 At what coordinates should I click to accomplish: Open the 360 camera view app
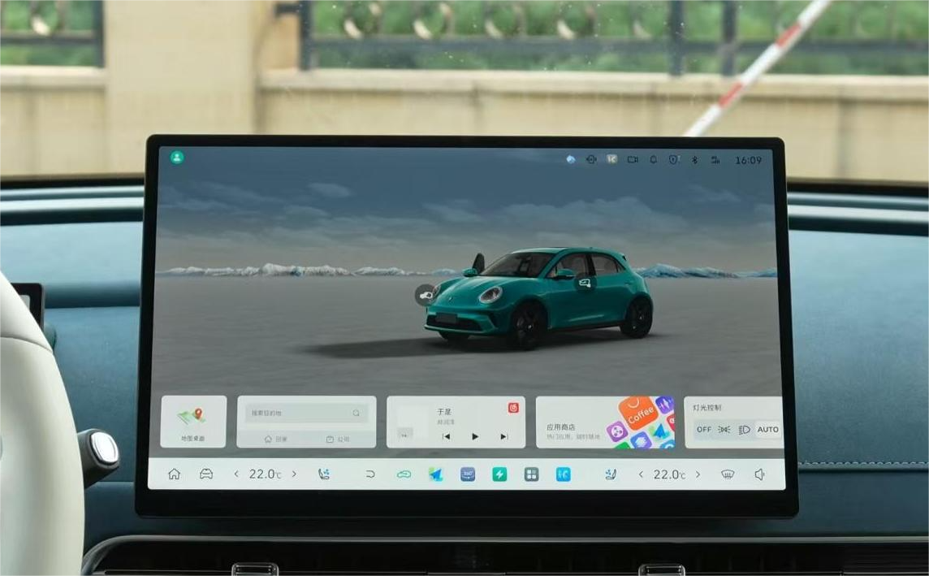point(468,474)
